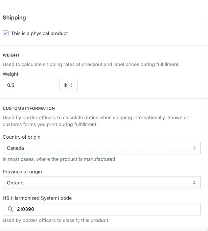Click the CUSTOMS INFORMATION heading
Screen dimensions: 208x231
(x=29, y=109)
